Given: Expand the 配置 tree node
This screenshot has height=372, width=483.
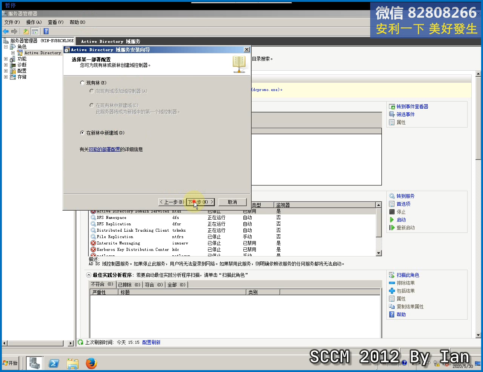Looking at the screenshot, I should [6, 71].
